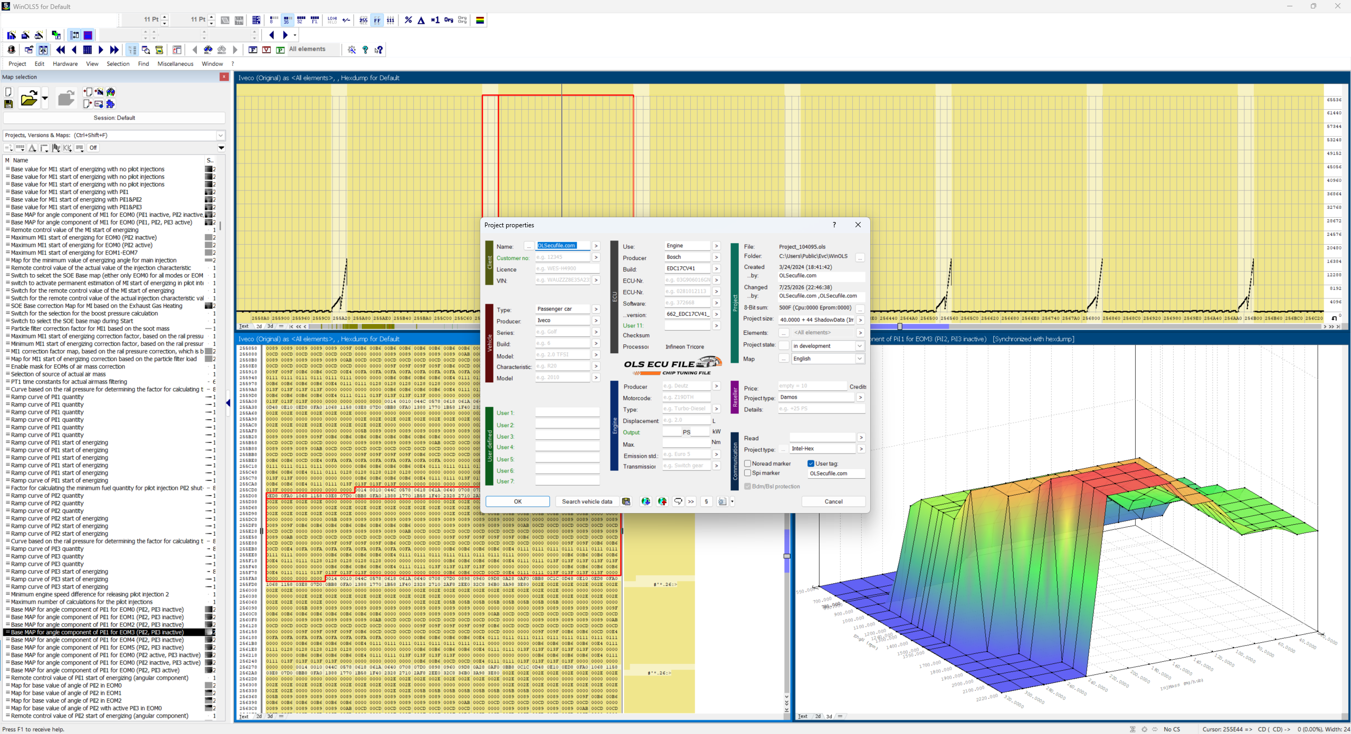Open the Edit menu
The width and height of the screenshot is (1351, 734).
[x=40, y=64]
